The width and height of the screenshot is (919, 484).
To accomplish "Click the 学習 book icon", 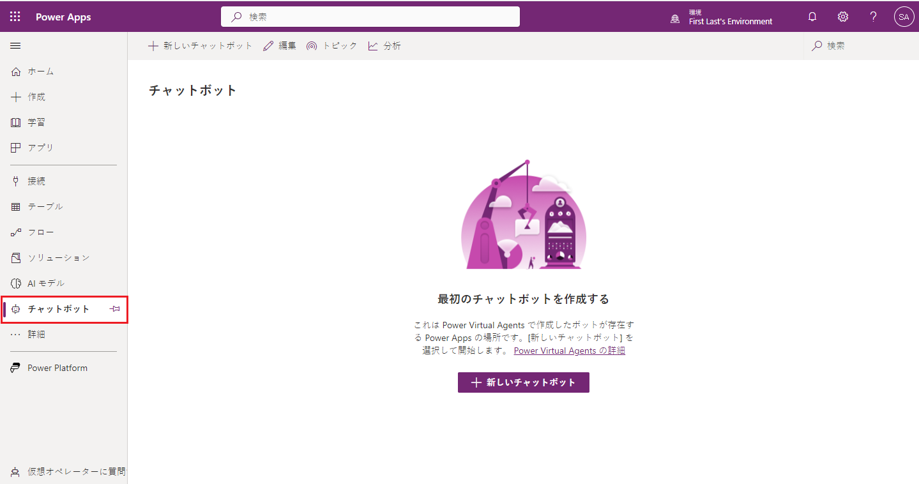I will click(x=17, y=123).
